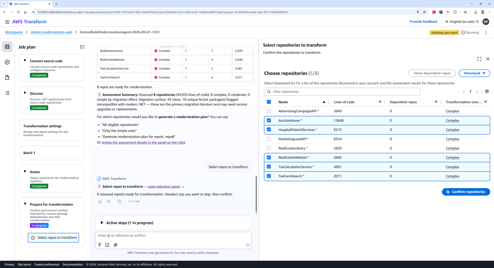Open browser extensions puzzle icon

pos(455,12)
